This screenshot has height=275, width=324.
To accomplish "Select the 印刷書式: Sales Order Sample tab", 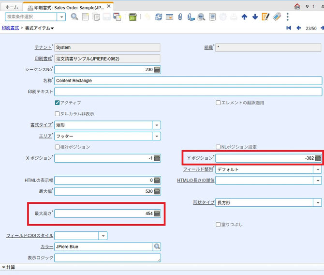I will coord(69,8).
